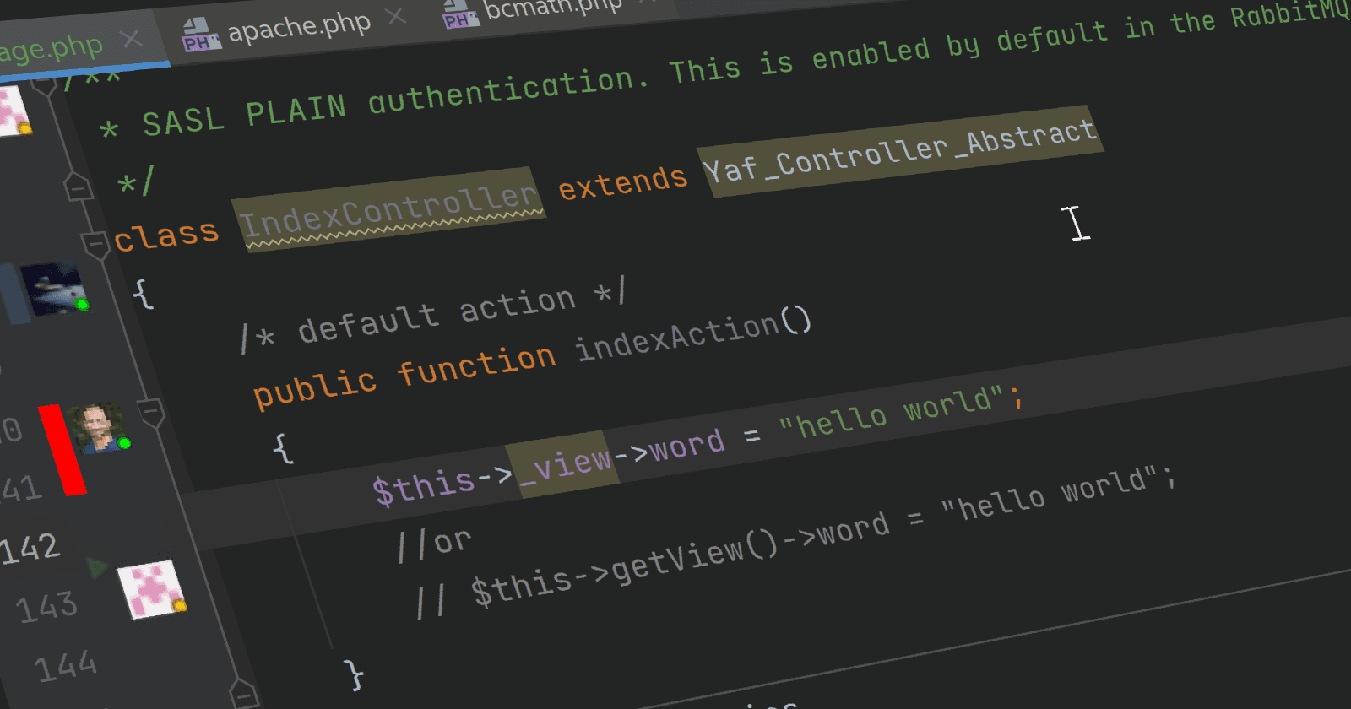Image resolution: width=1351 pixels, height=709 pixels.
Task: Collapse the doc comment ending fold marker
Action: (78, 187)
